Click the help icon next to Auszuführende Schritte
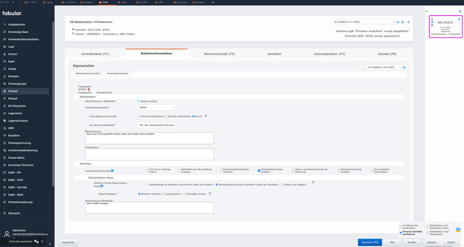Screen dimensions: 464x247 point(112,171)
